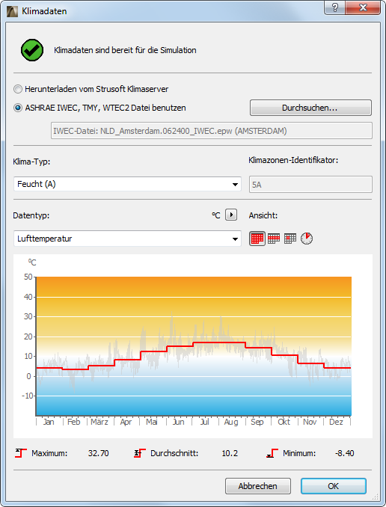The width and height of the screenshot is (386, 507).
Task: Click the Minimum temperature icon
Action: click(272, 453)
